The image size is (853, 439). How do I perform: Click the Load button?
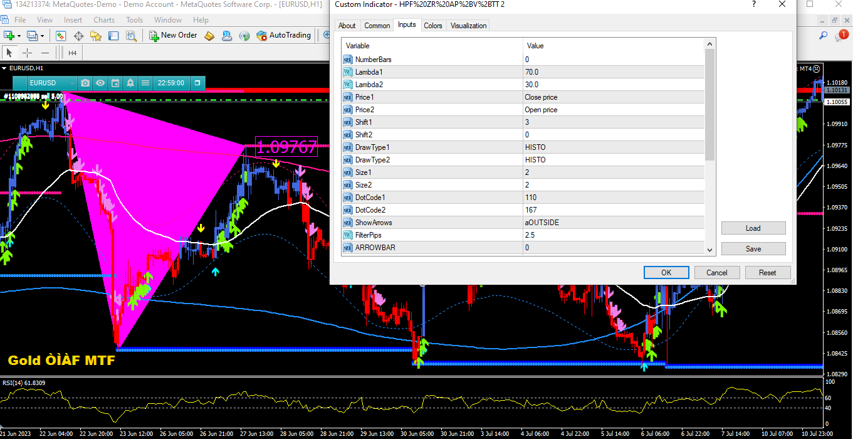click(x=753, y=228)
